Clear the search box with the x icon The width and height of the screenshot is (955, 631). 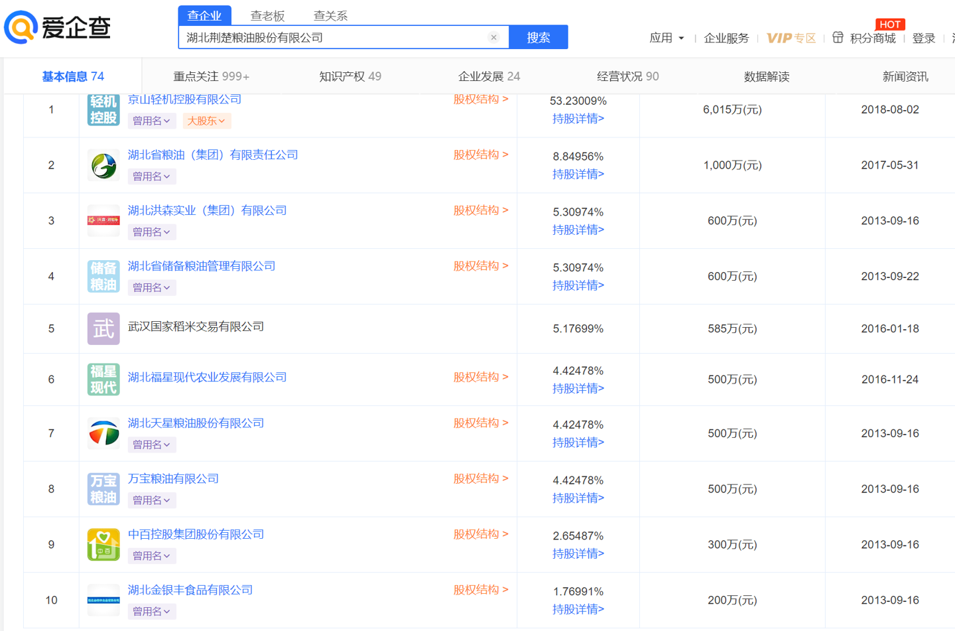coord(493,37)
